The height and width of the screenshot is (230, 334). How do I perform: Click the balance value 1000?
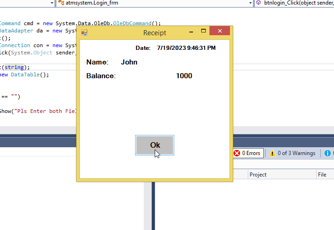point(184,75)
